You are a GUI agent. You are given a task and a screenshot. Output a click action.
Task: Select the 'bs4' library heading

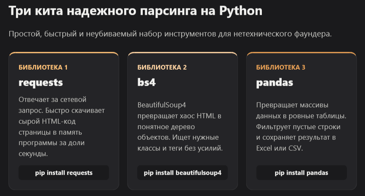point(147,82)
